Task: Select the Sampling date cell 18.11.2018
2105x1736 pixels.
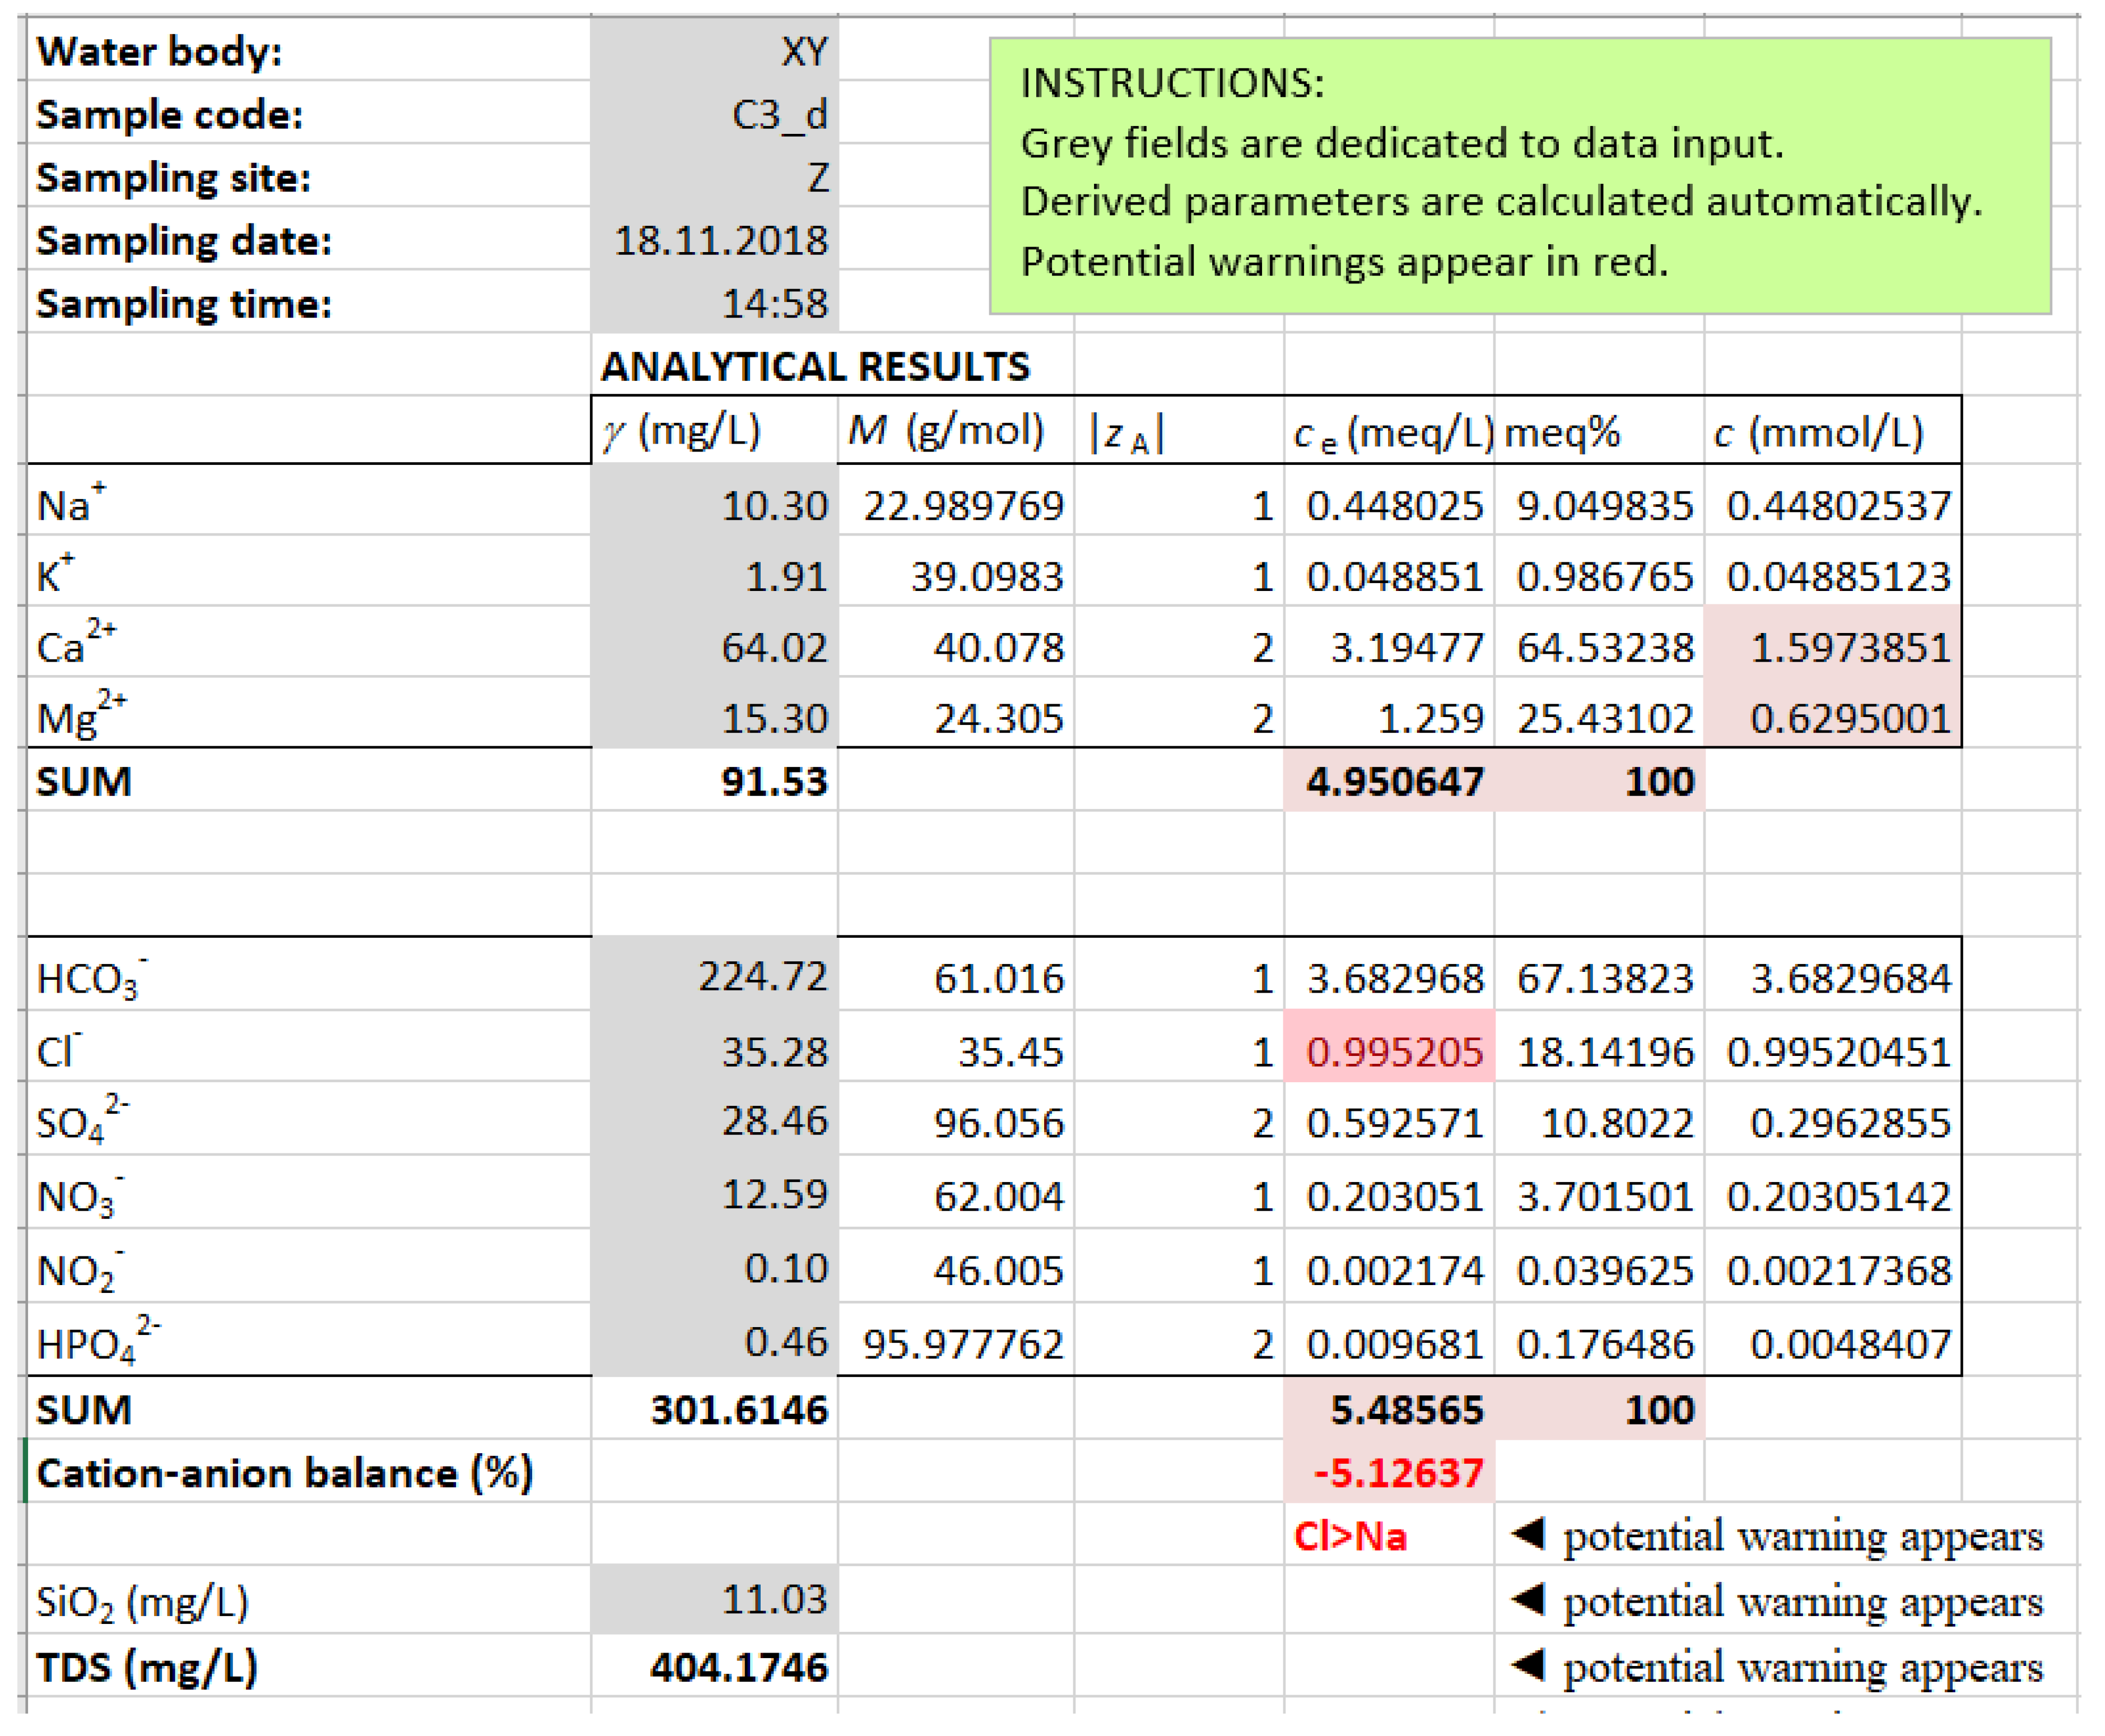Action: [x=714, y=240]
